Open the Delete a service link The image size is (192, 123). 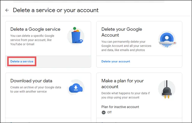click(x=22, y=61)
